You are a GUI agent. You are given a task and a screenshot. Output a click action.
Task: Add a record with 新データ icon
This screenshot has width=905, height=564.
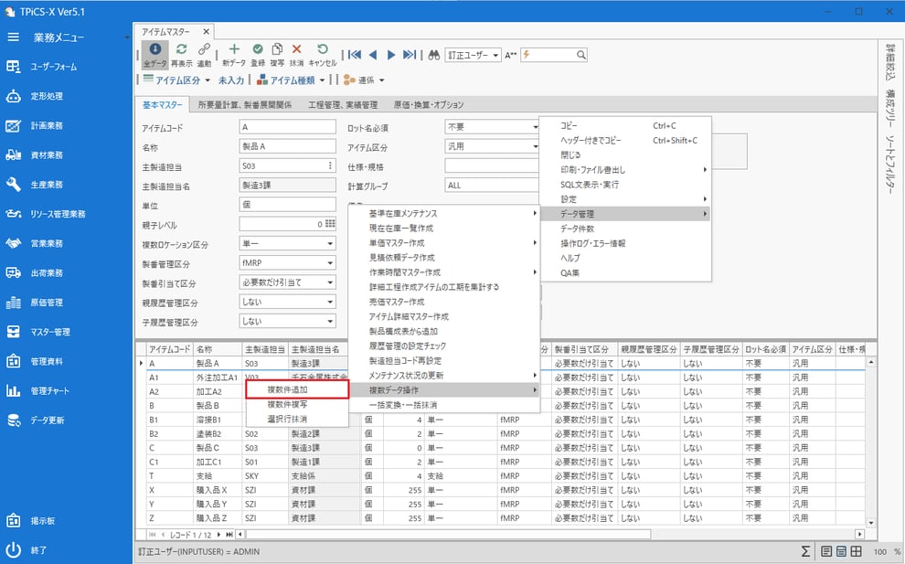234,54
